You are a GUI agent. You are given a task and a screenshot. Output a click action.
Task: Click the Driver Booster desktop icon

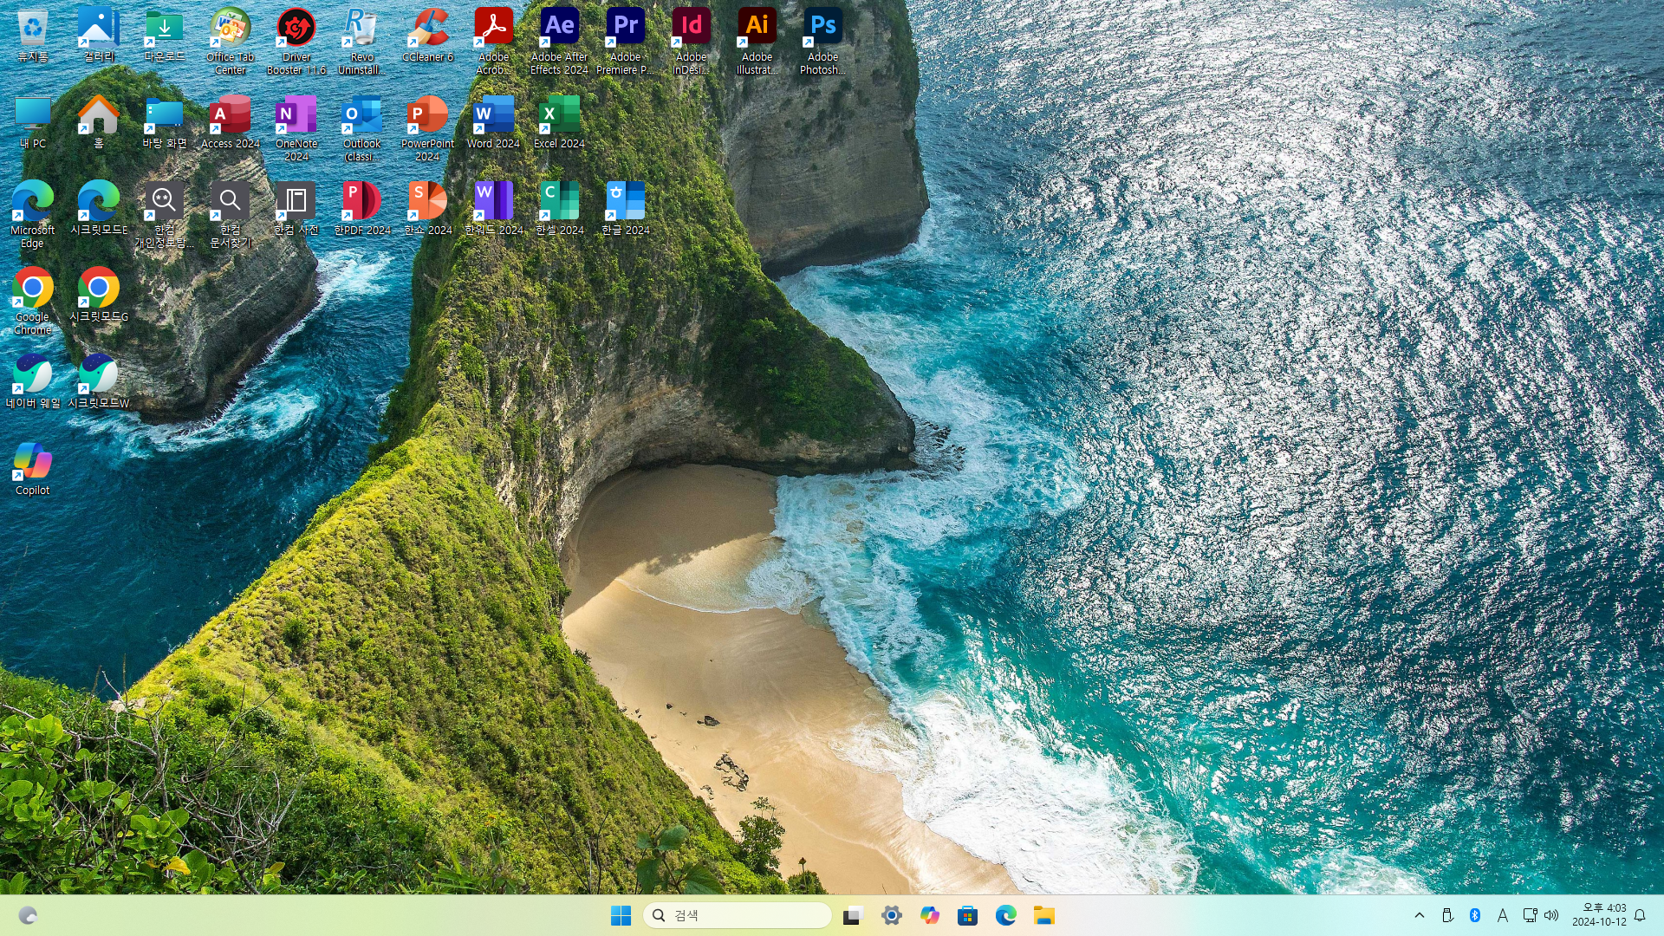296,27
